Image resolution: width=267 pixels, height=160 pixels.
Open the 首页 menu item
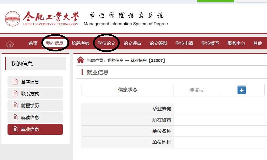click(x=33, y=44)
